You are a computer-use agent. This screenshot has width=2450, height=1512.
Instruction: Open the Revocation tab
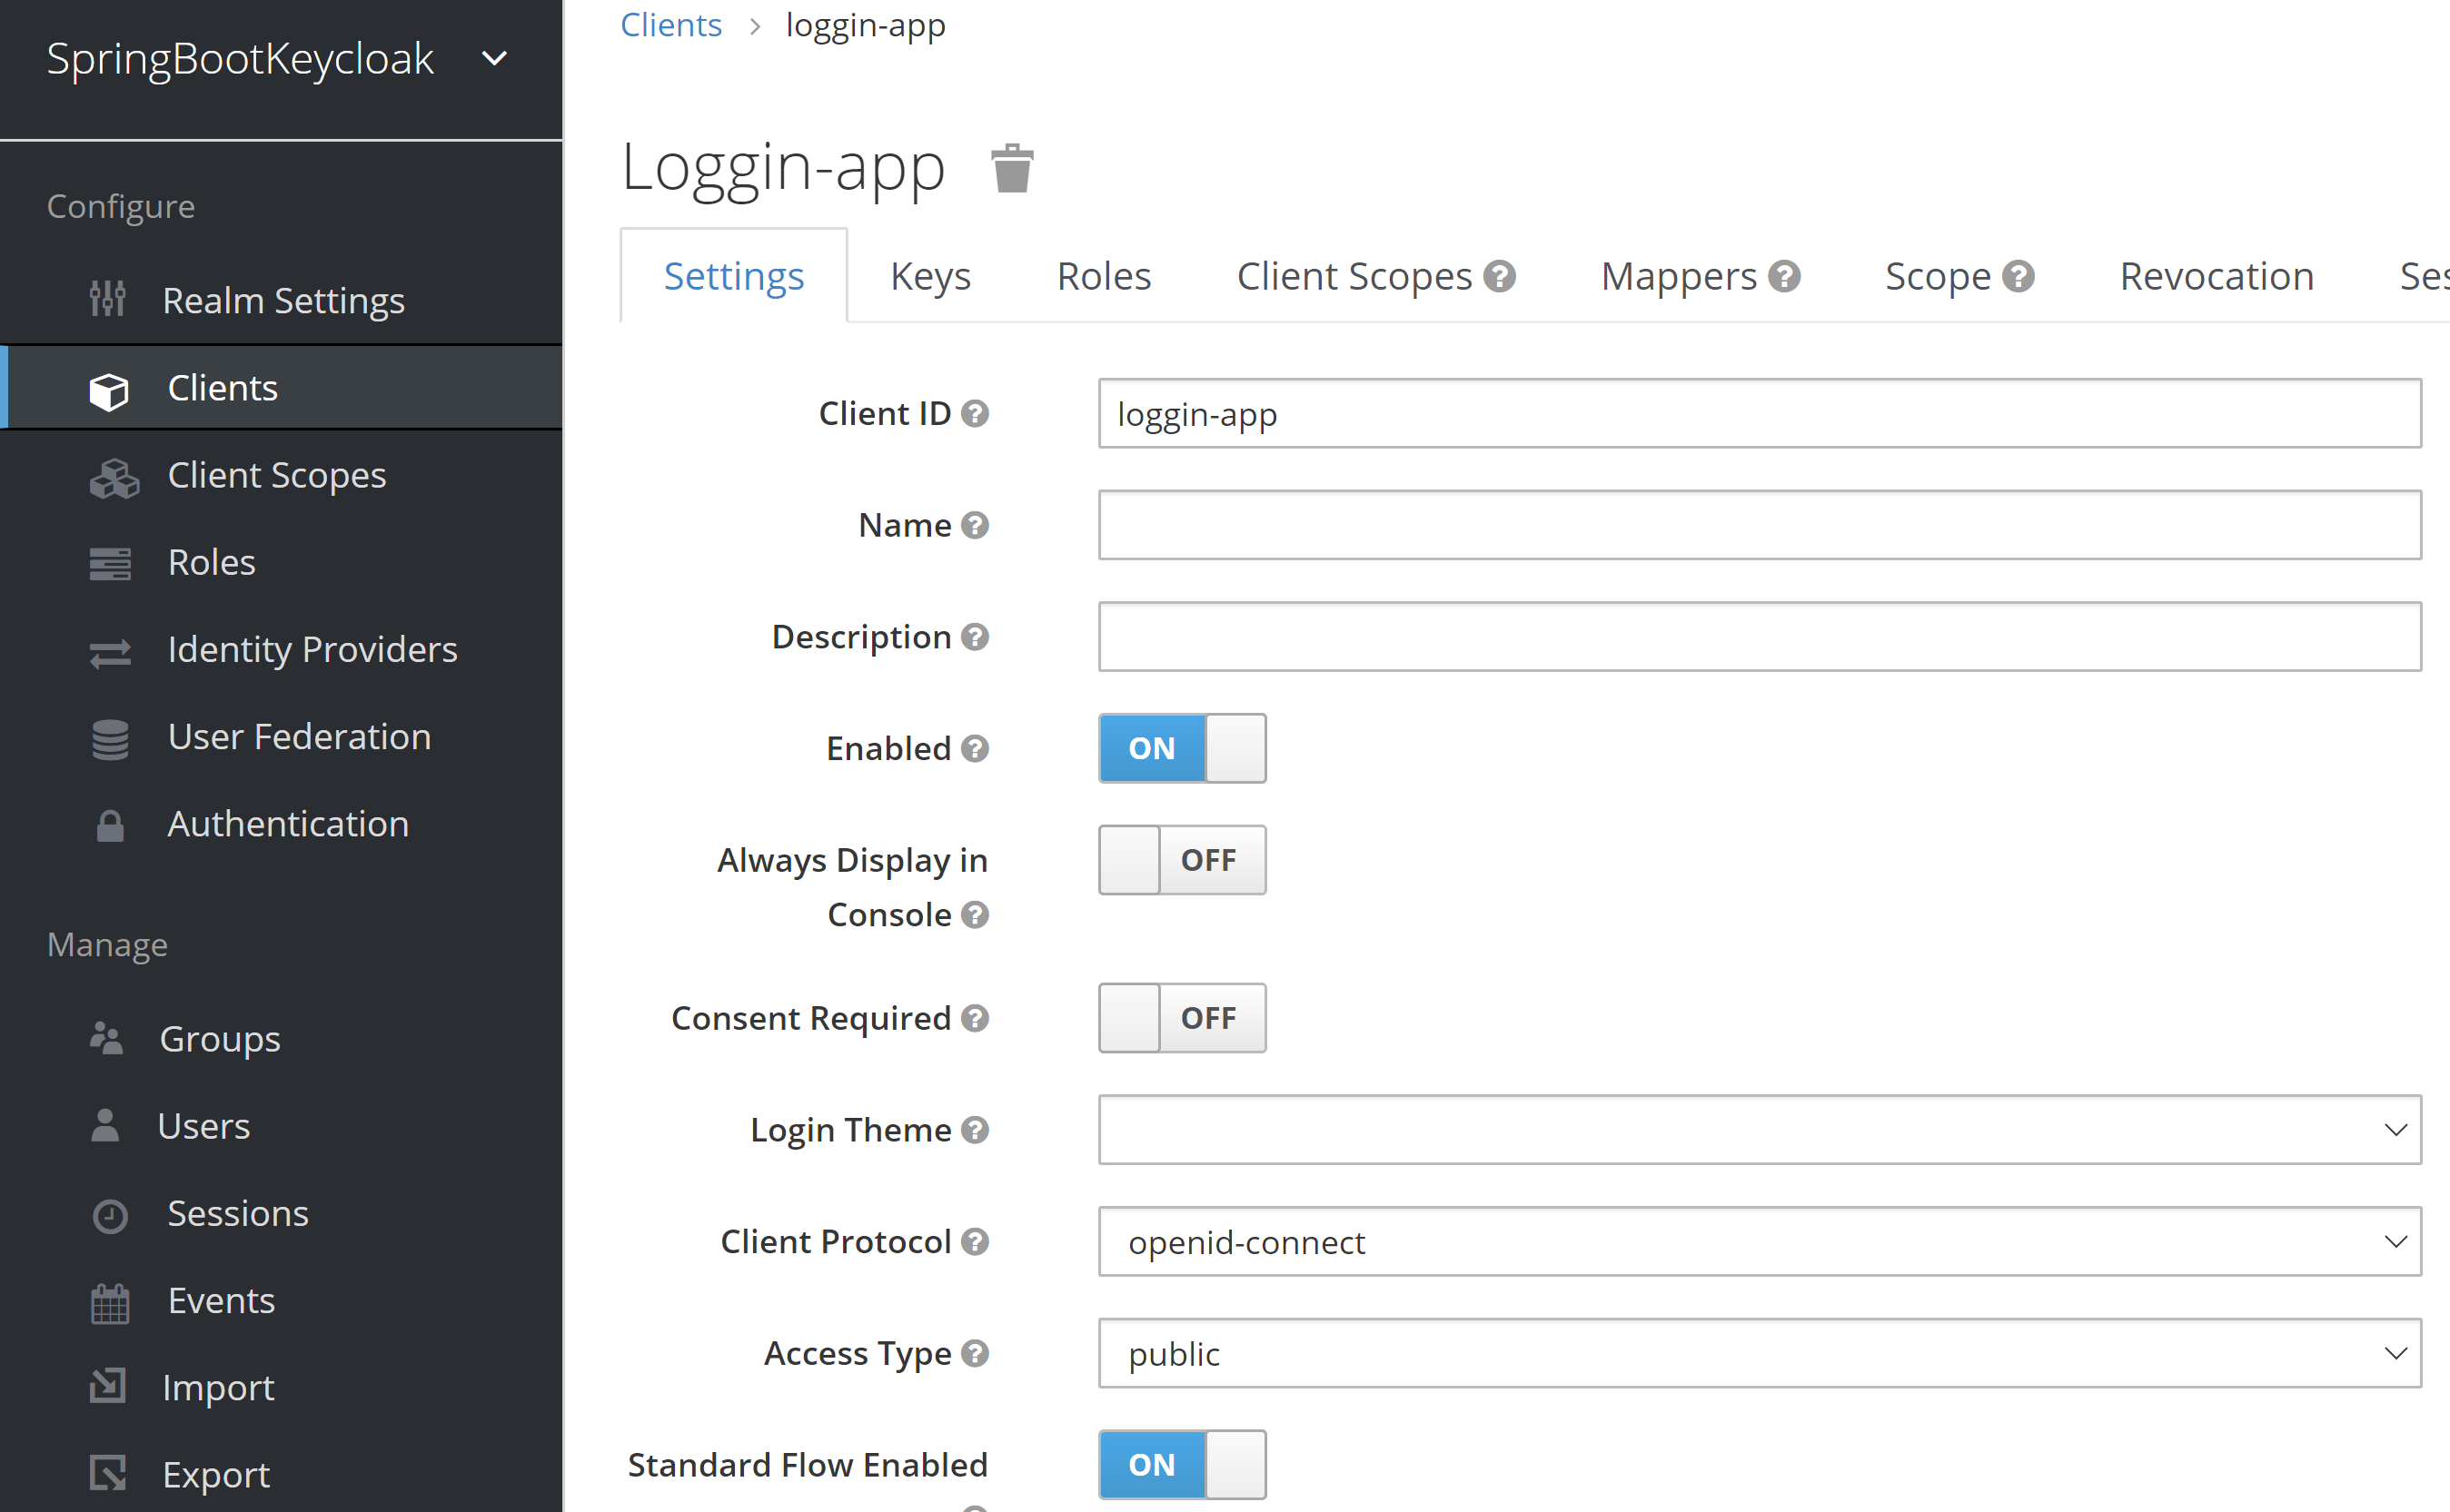[x=2216, y=275]
